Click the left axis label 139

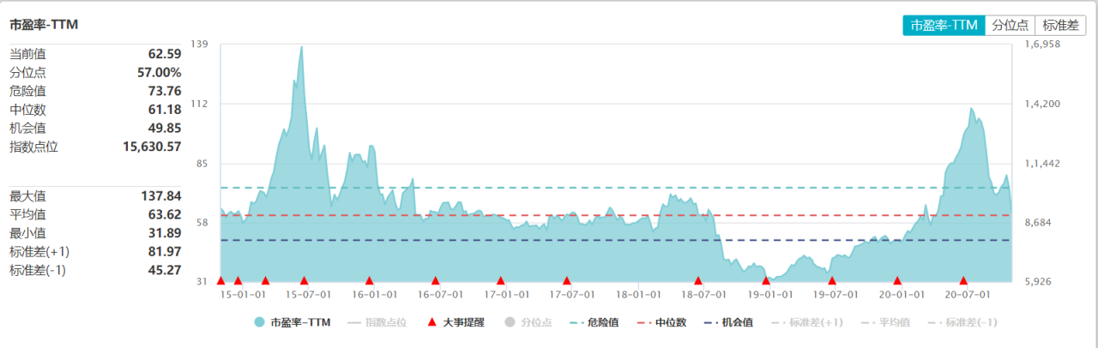pos(200,44)
